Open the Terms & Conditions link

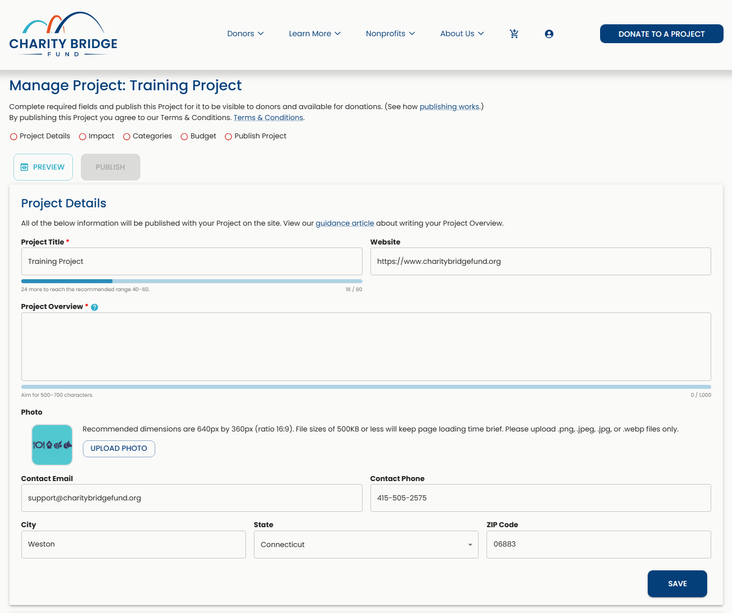[268, 118]
